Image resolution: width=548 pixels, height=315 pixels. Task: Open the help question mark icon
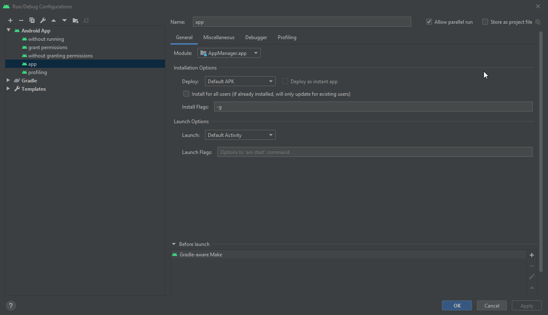pyautogui.click(x=11, y=305)
